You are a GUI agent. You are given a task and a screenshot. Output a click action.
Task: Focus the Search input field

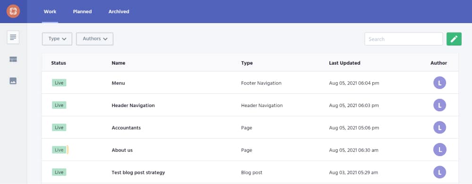coord(404,39)
